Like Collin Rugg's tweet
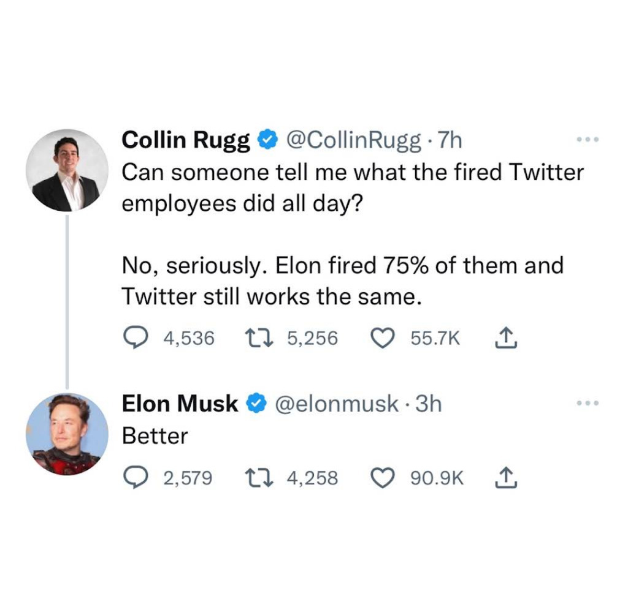The height and width of the screenshot is (615, 628). tap(383, 338)
